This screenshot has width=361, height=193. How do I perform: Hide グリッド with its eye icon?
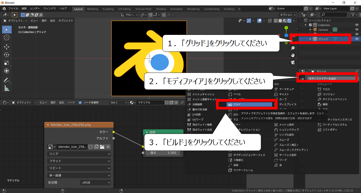point(357,39)
